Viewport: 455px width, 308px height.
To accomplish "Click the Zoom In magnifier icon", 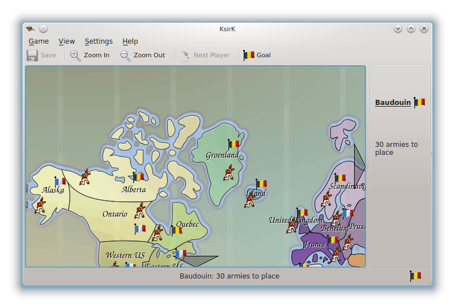I will [75, 55].
